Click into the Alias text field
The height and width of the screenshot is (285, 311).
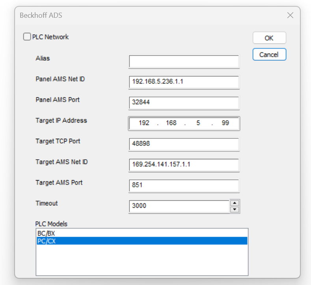(x=184, y=61)
